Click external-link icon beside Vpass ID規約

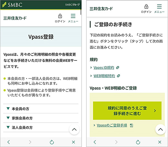(x=118, y=68)
